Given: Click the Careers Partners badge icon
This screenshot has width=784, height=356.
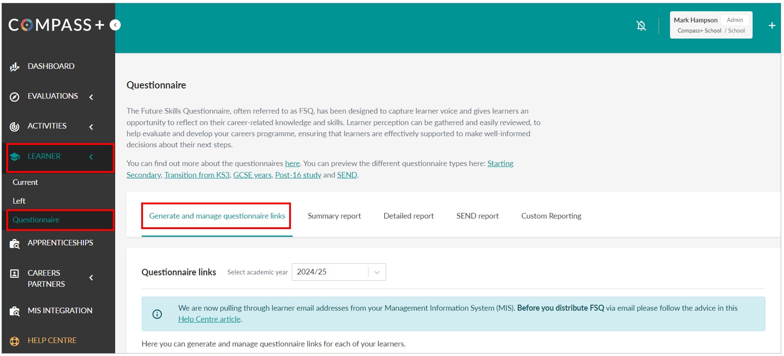Looking at the screenshot, I should point(14,274).
